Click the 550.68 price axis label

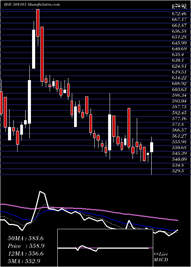(179, 148)
